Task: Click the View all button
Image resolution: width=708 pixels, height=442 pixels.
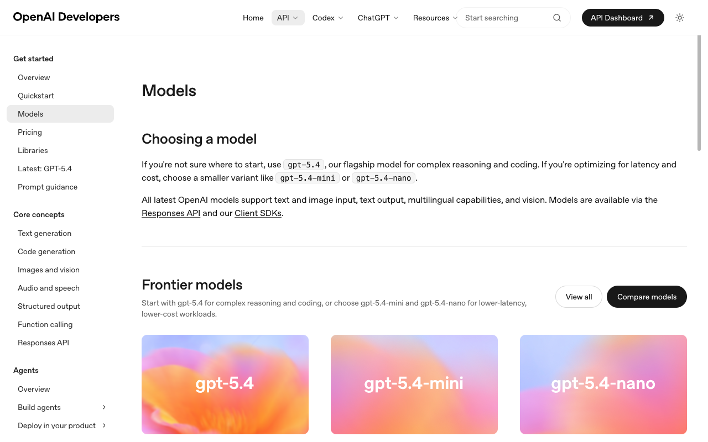Action: point(579,297)
